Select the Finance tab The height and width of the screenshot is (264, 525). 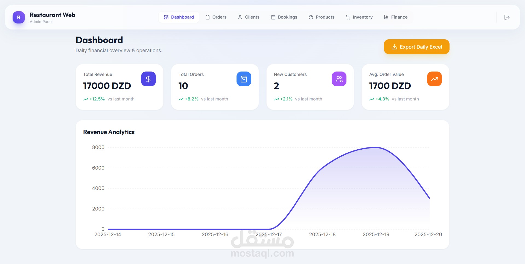tap(396, 17)
